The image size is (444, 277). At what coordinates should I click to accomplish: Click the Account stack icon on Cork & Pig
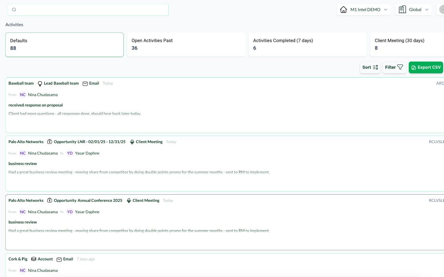point(33,259)
